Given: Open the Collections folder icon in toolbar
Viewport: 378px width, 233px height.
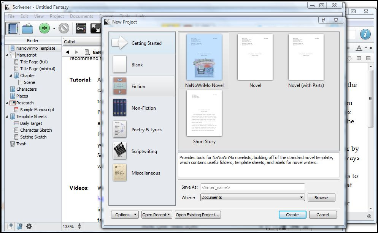Looking at the screenshot, I should [27, 28].
